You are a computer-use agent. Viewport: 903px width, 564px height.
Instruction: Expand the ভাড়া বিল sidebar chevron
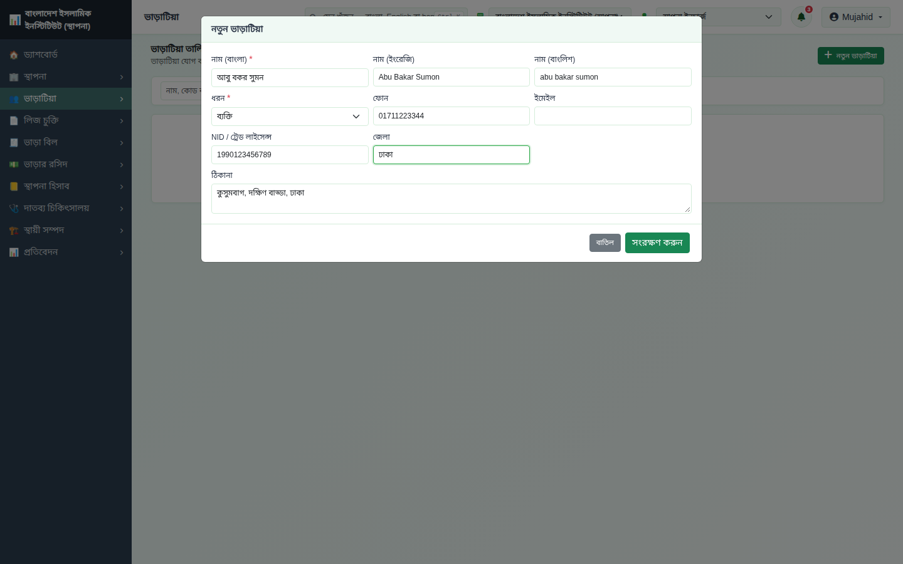122,143
